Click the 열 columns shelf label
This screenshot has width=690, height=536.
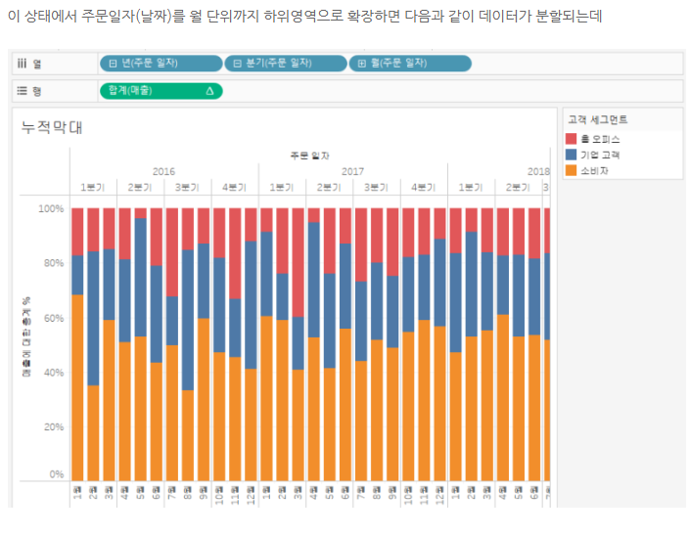pos(37,64)
